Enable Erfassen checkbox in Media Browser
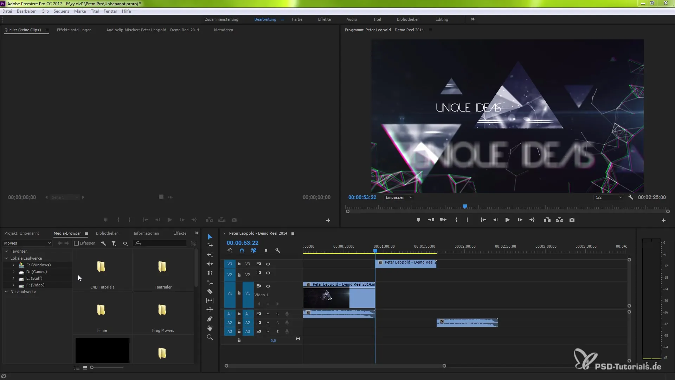The height and width of the screenshot is (380, 675). (x=76, y=243)
